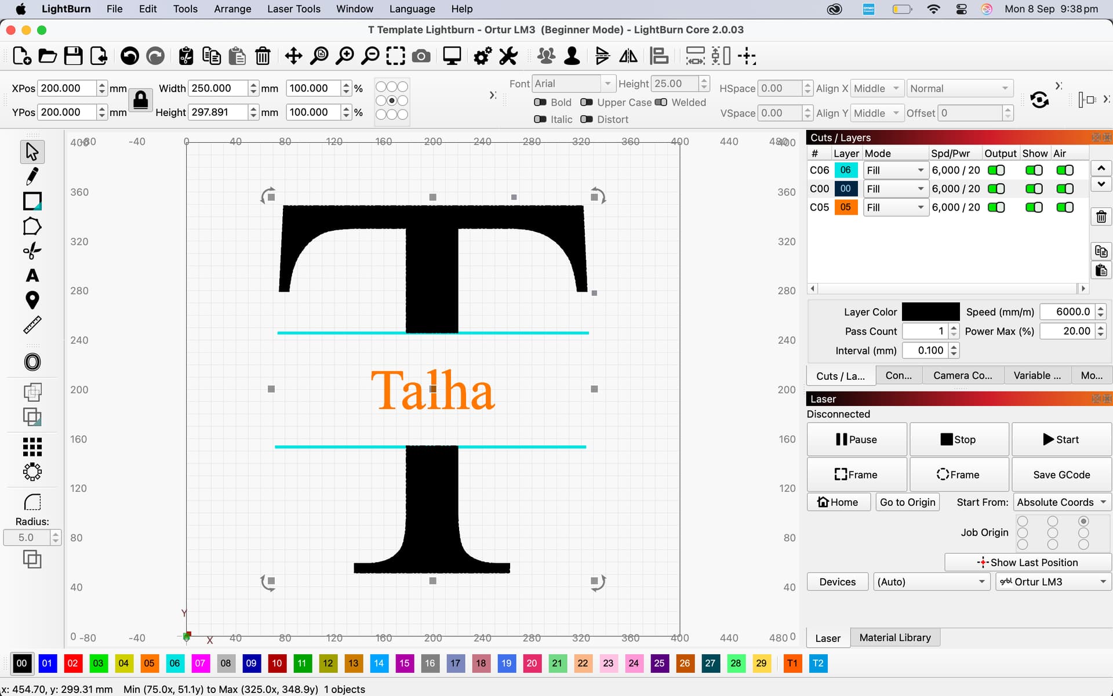Click the Grid Array tool
Image resolution: width=1113 pixels, height=696 pixels.
click(32, 447)
